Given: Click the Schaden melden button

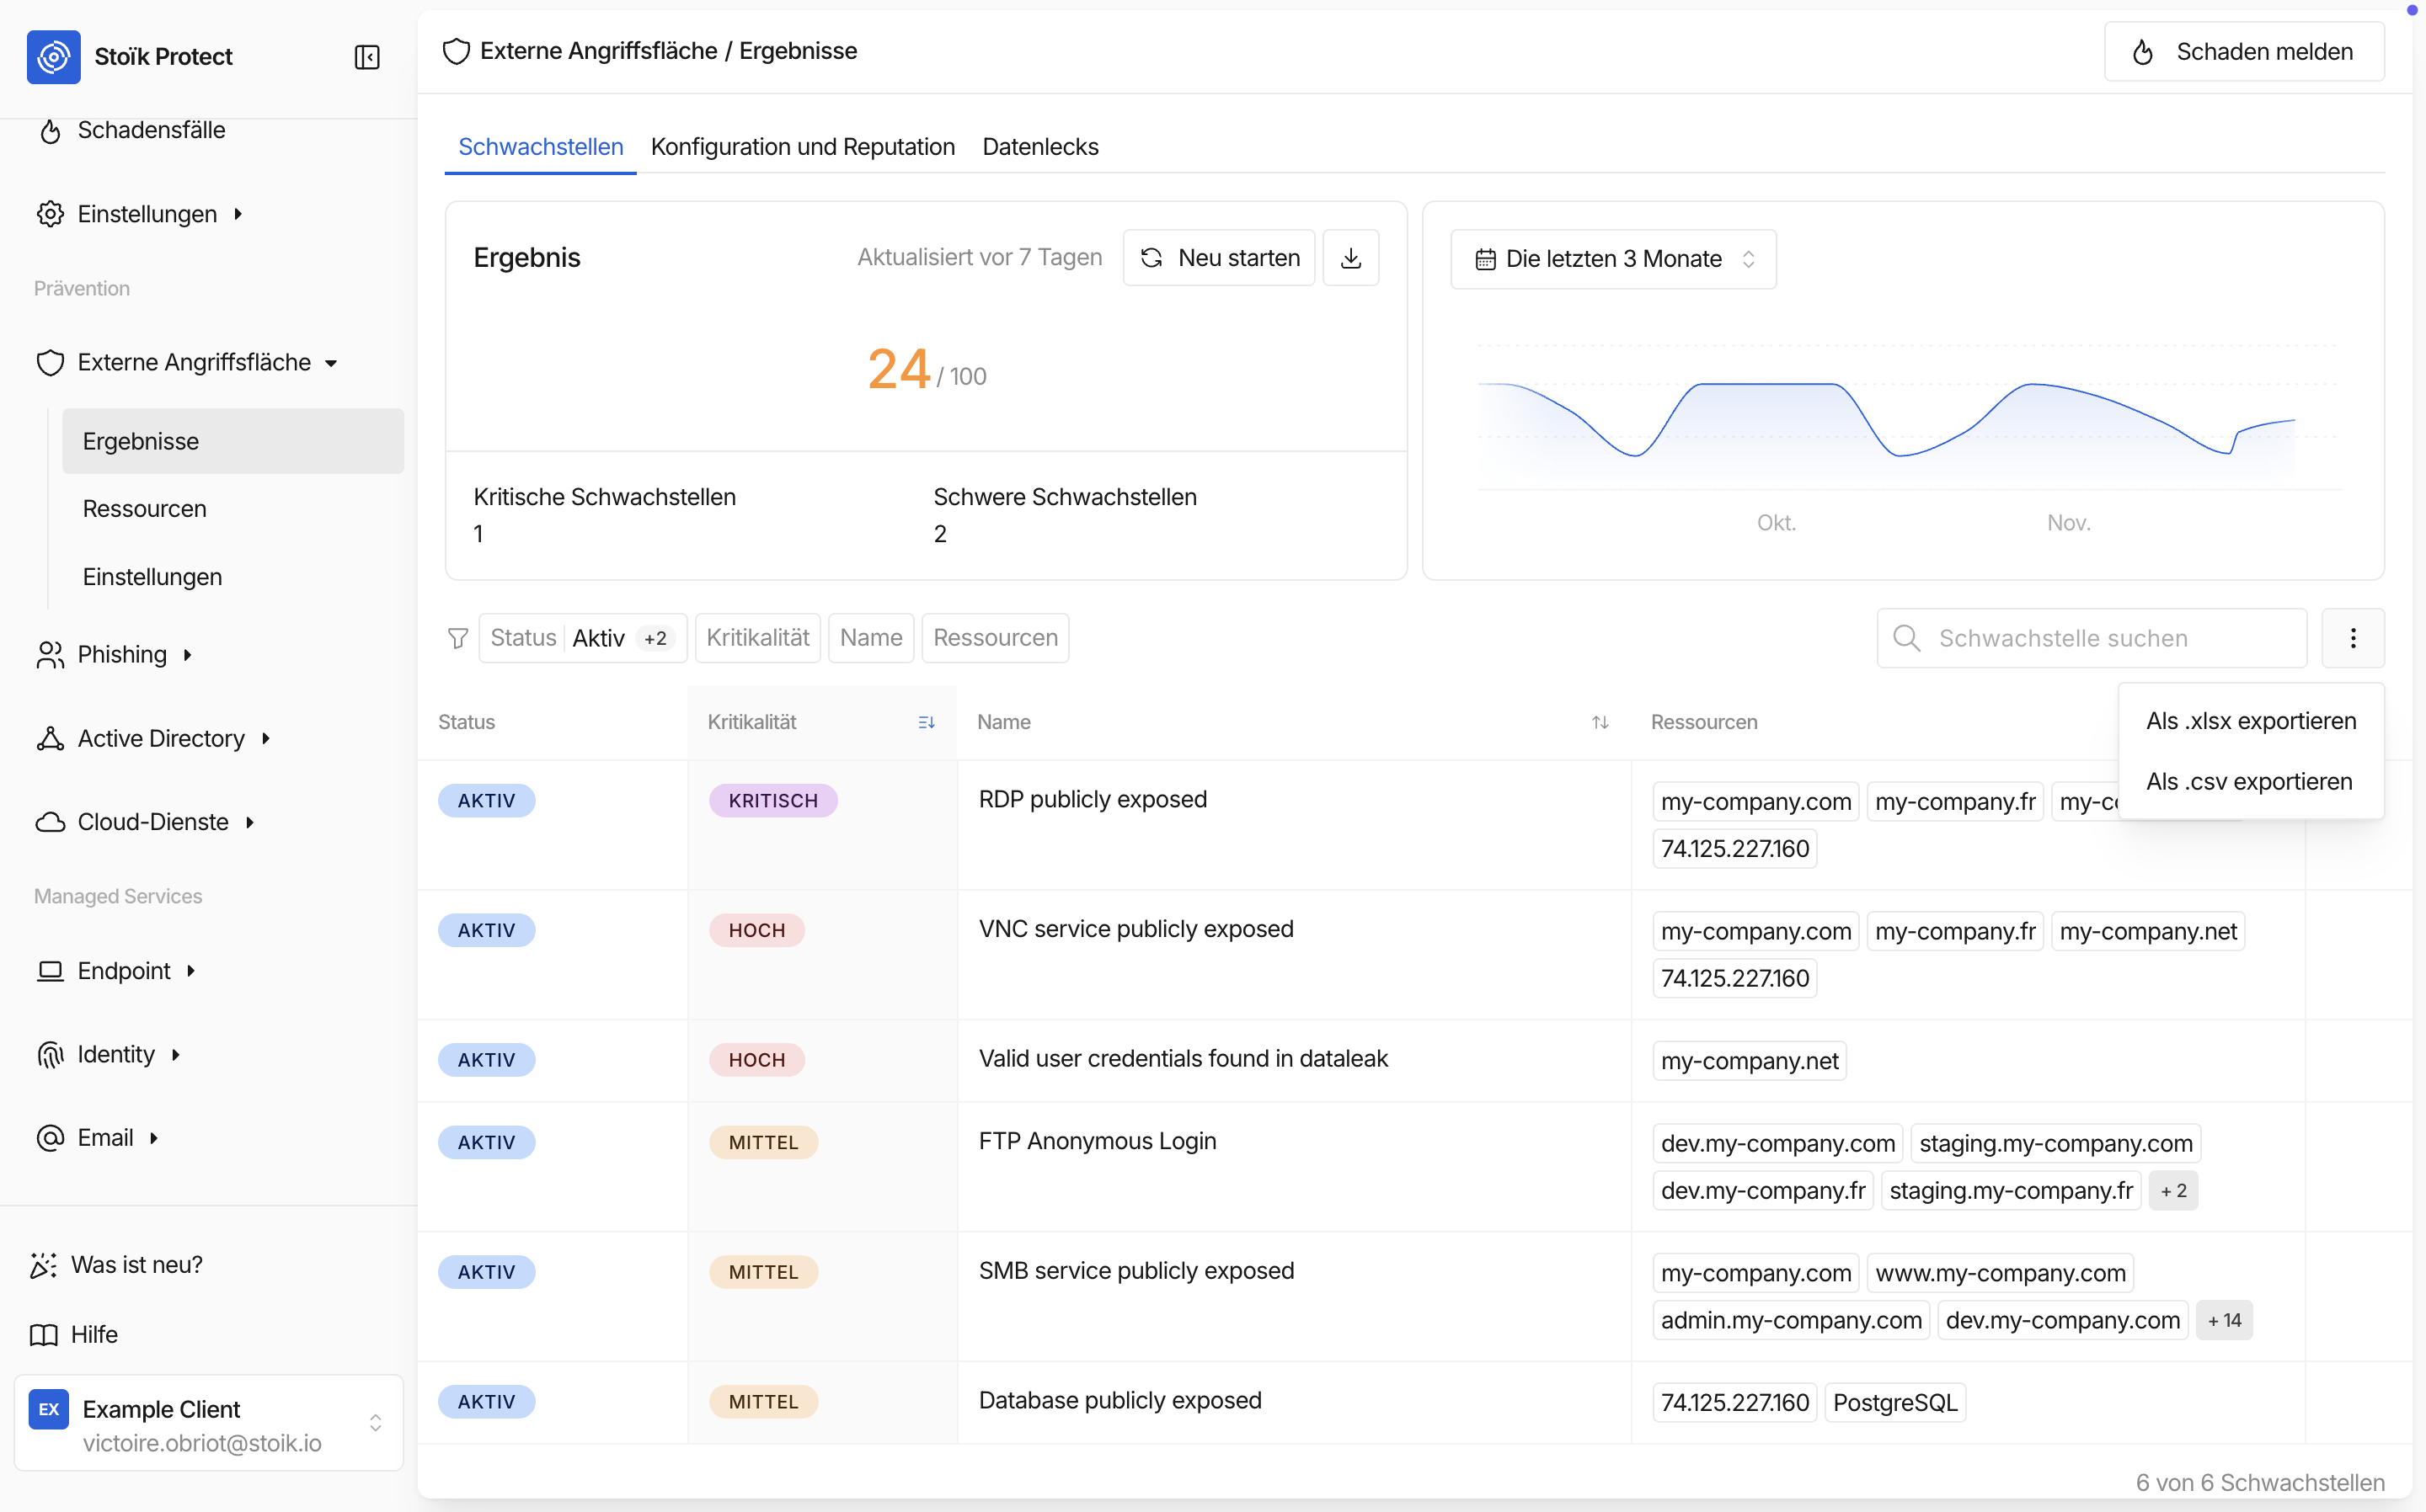Looking at the screenshot, I should tap(2244, 52).
